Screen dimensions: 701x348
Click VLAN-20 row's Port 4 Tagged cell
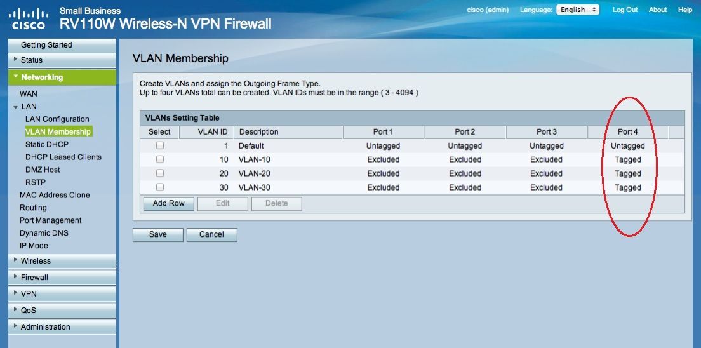tap(628, 173)
